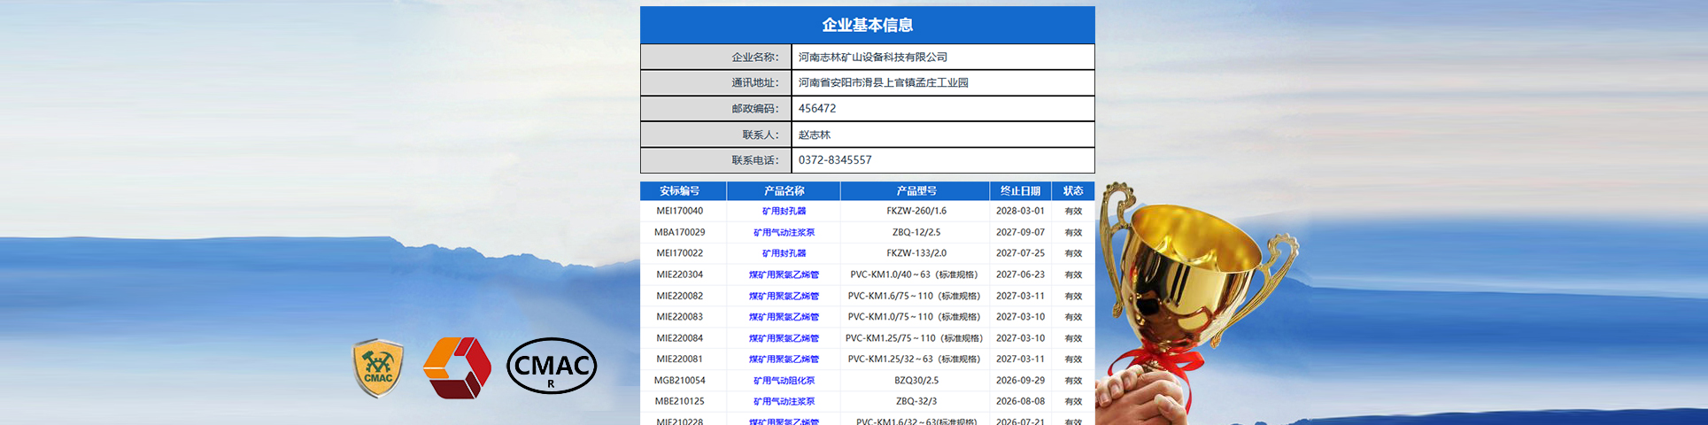Viewport: 1708px width, 425px height.
Task: Click the company name 河南志林矿山设备科技有限公司
Action: tap(872, 58)
